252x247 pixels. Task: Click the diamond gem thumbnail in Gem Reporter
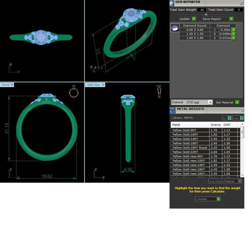[175, 28]
